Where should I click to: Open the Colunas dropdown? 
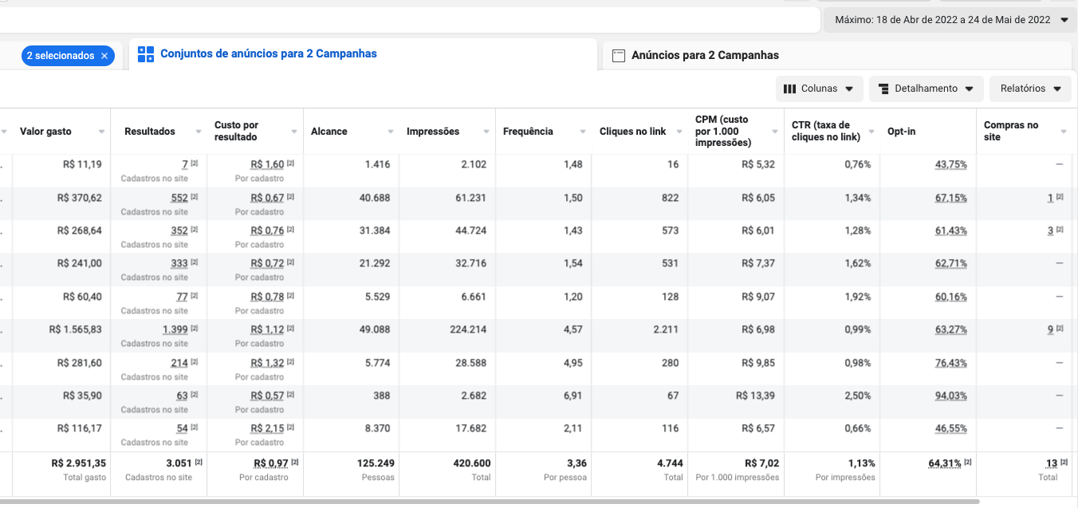pyautogui.click(x=819, y=89)
